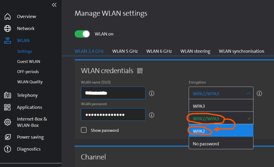The width and height of the screenshot is (274, 167).
Task: Open Guest WLAN in the sidebar
Action: coord(28,62)
